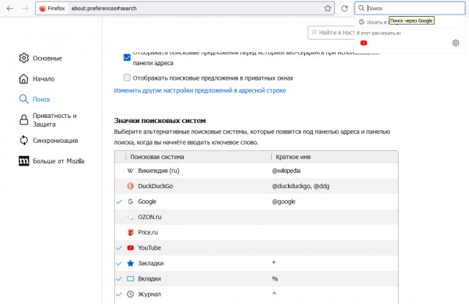Click the address bar URL about:preferences#search
This screenshot has width=469, height=304.
104,8
